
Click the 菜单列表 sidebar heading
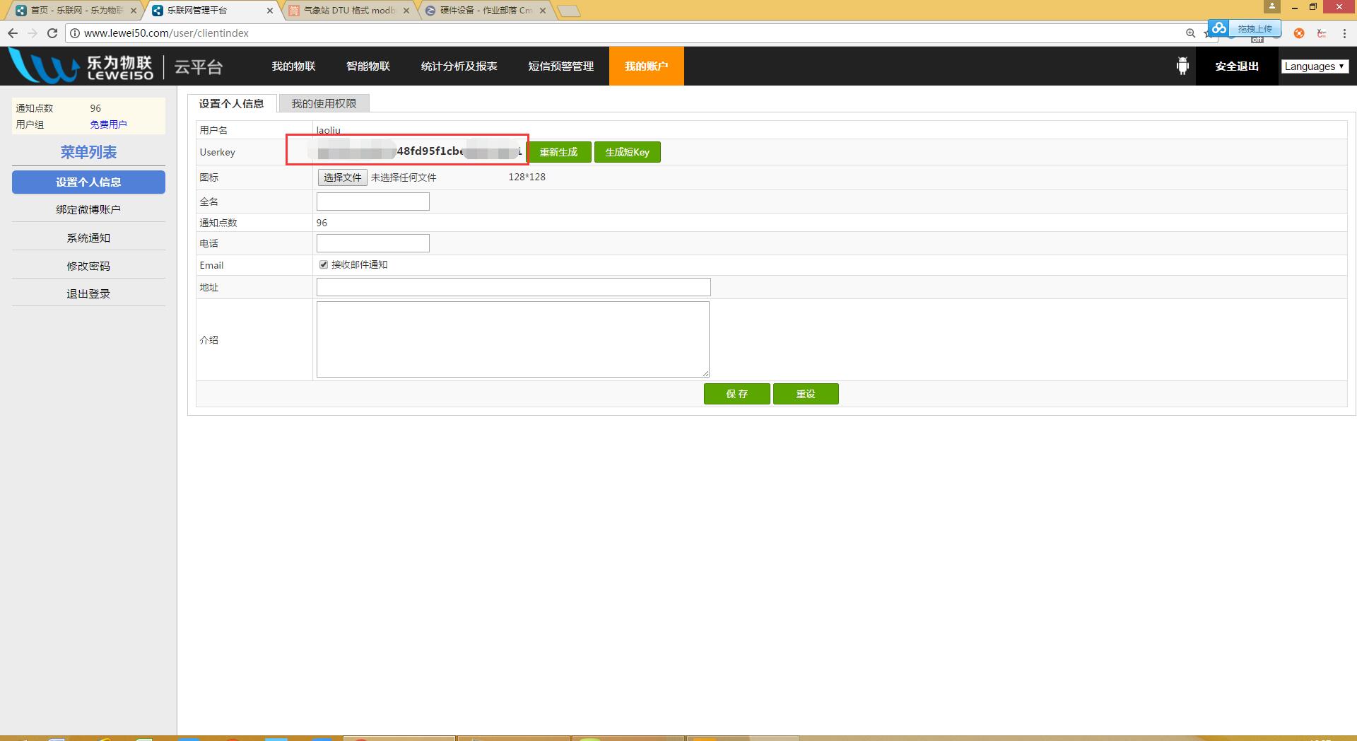[88, 152]
